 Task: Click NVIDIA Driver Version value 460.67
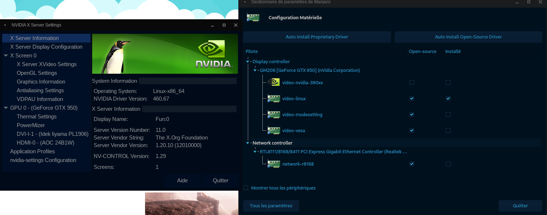161,99
